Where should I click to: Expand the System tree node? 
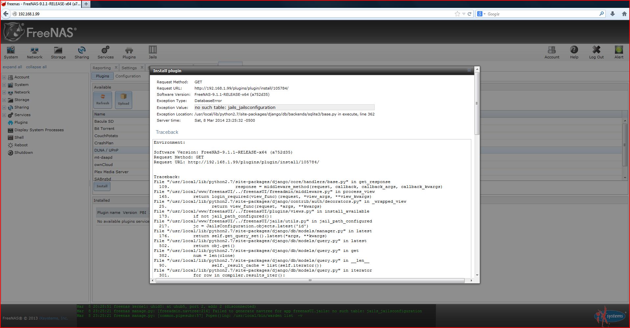pos(4,85)
